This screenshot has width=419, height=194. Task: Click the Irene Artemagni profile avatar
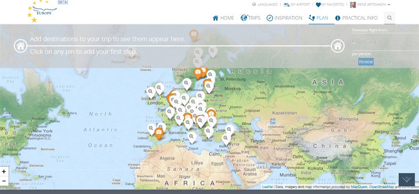coord(353,5)
